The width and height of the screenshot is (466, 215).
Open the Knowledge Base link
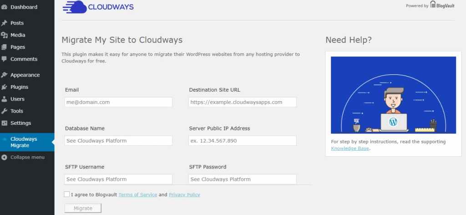tap(350, 148)
